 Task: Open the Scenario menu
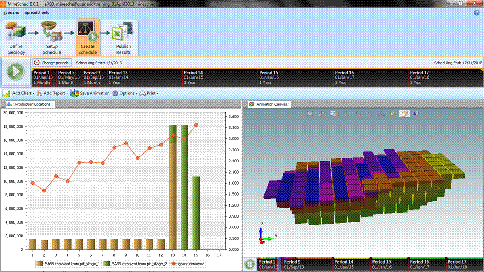coord(11,12)
